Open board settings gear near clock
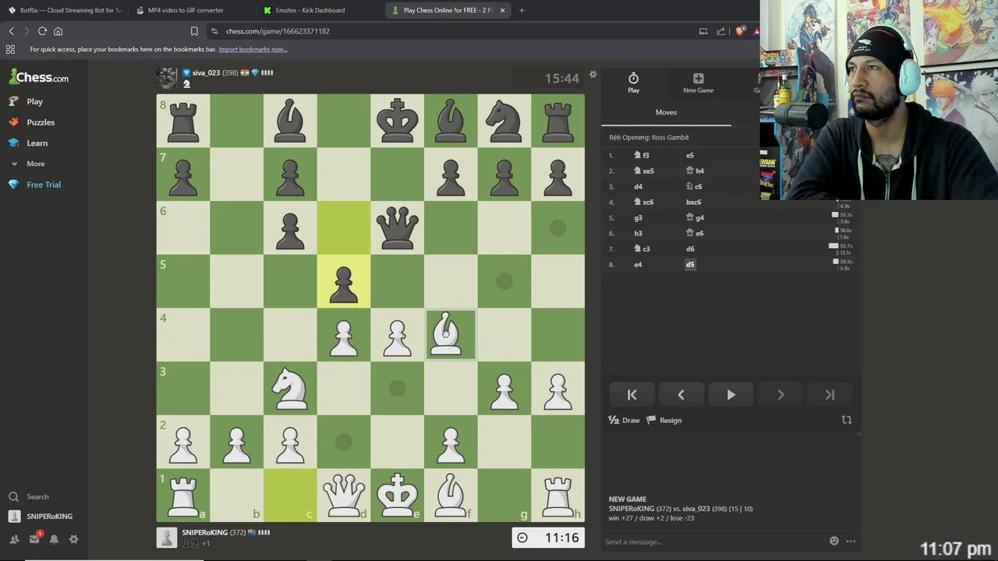This screenshot has height=561, width=998. 593,75
